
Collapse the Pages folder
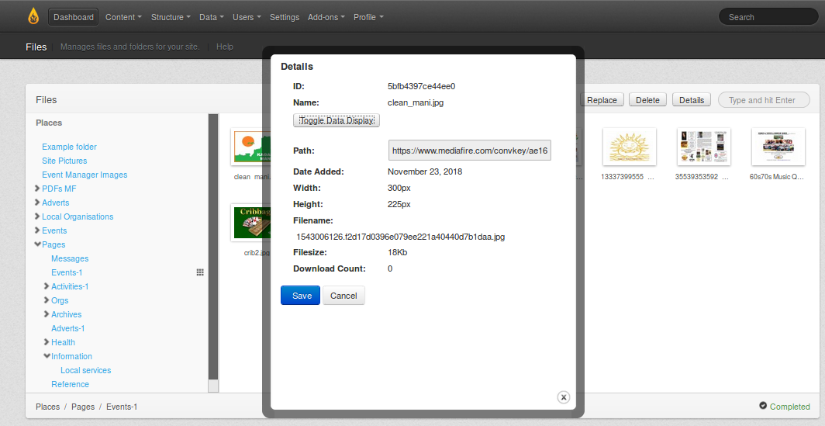[37, 244]
